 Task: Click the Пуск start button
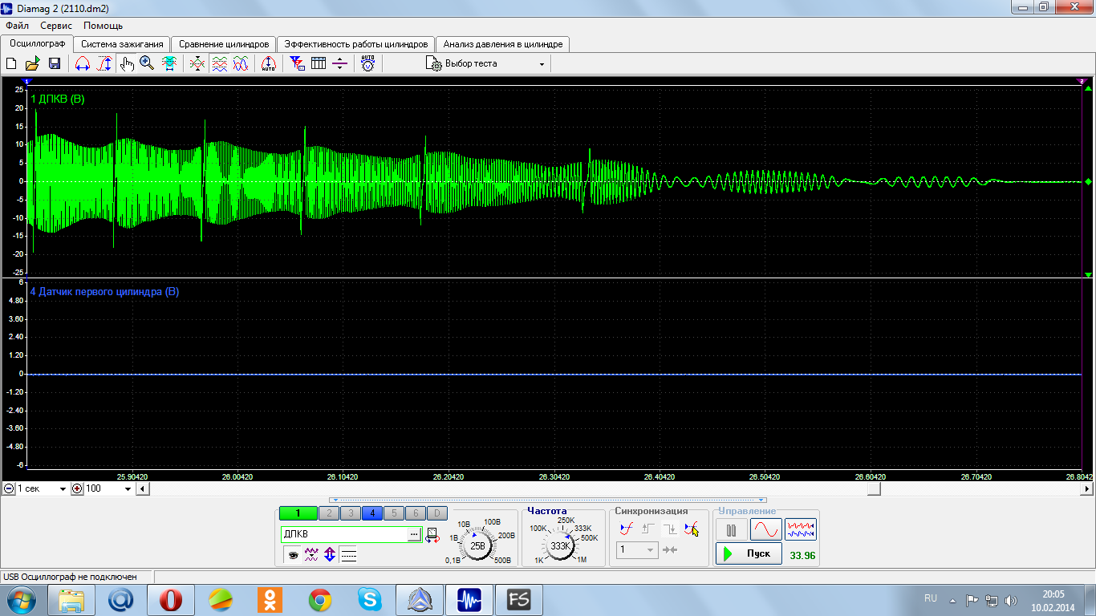[x=749, y=553]
